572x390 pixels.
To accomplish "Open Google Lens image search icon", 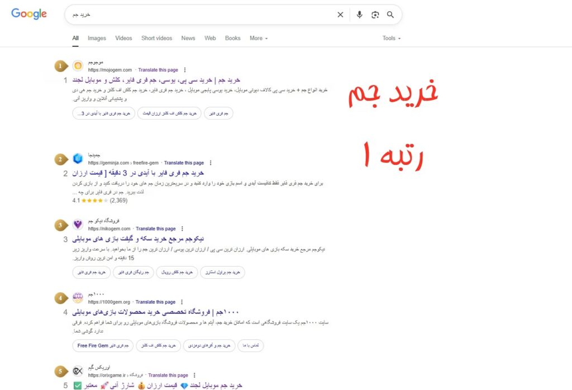I will 375,15.
